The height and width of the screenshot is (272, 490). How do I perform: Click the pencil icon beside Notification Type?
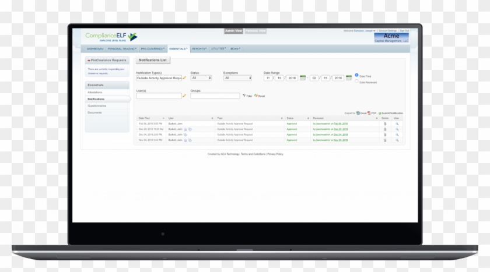pyautogui.click(x=184, y=77)
